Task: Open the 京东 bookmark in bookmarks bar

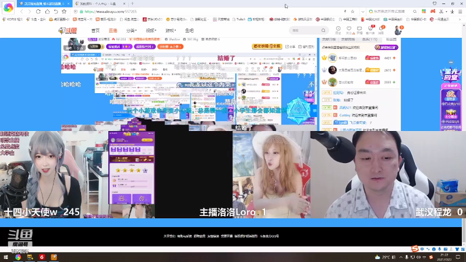Action: pyautogui.click(x=153, y=19)
